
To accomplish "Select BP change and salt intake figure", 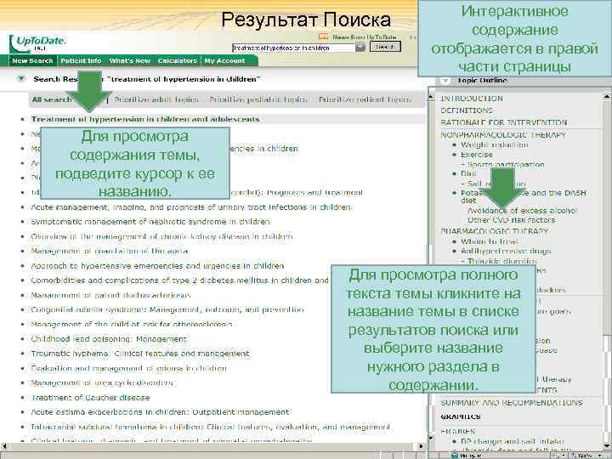I will [512, 441].
